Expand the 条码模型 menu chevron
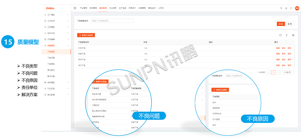Viewport: 304px width, 139px height. [68, 83]
